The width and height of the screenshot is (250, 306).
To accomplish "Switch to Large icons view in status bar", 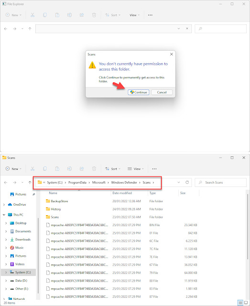I will point(246,303).
